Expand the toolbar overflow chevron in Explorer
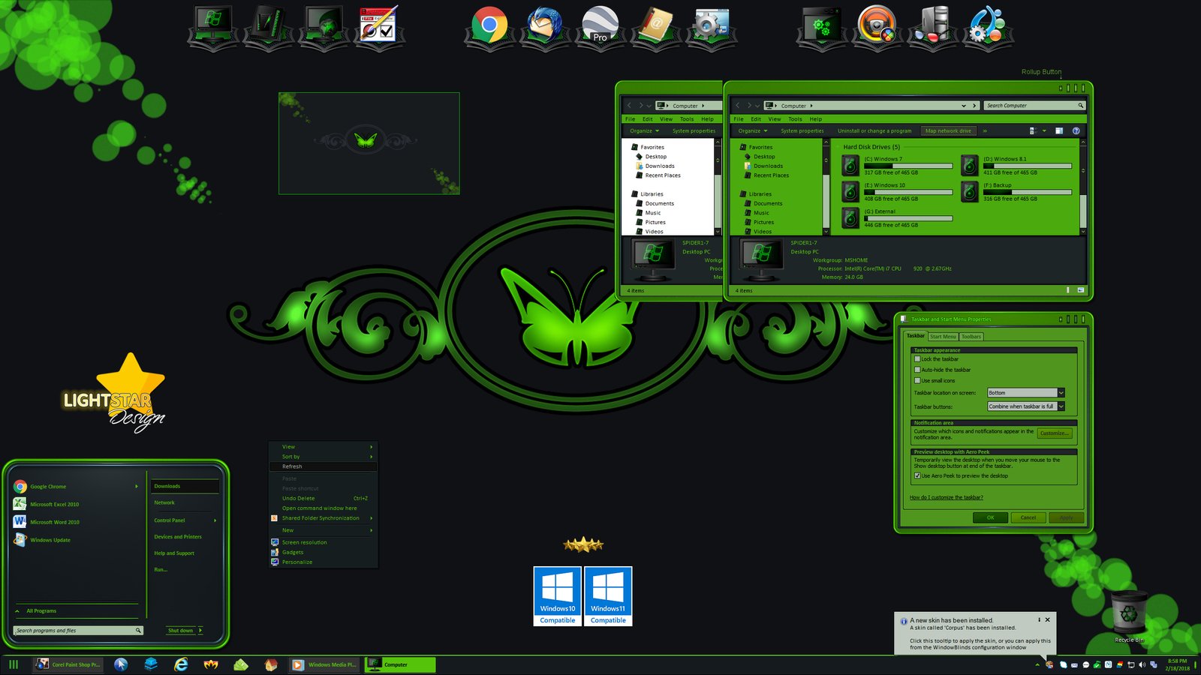Screen dimensions: 1201x675 click(985, 130)
